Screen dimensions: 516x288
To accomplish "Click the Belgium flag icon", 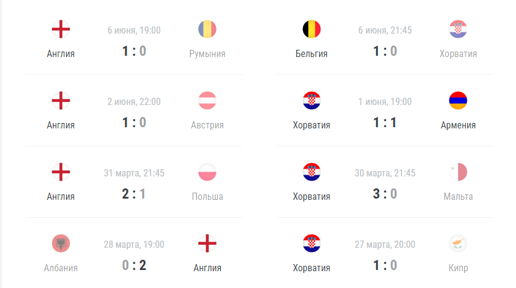I will (x=311, y=29).
